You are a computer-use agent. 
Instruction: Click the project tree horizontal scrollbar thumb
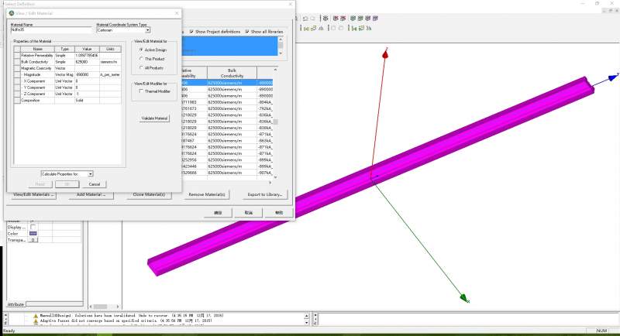point(100,307)
